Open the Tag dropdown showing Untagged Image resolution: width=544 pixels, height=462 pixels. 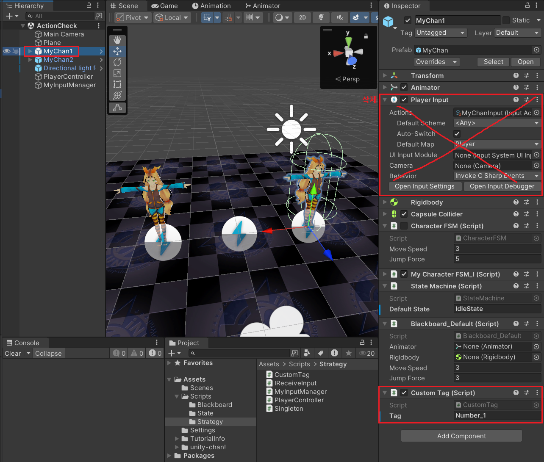click(441, 33)
